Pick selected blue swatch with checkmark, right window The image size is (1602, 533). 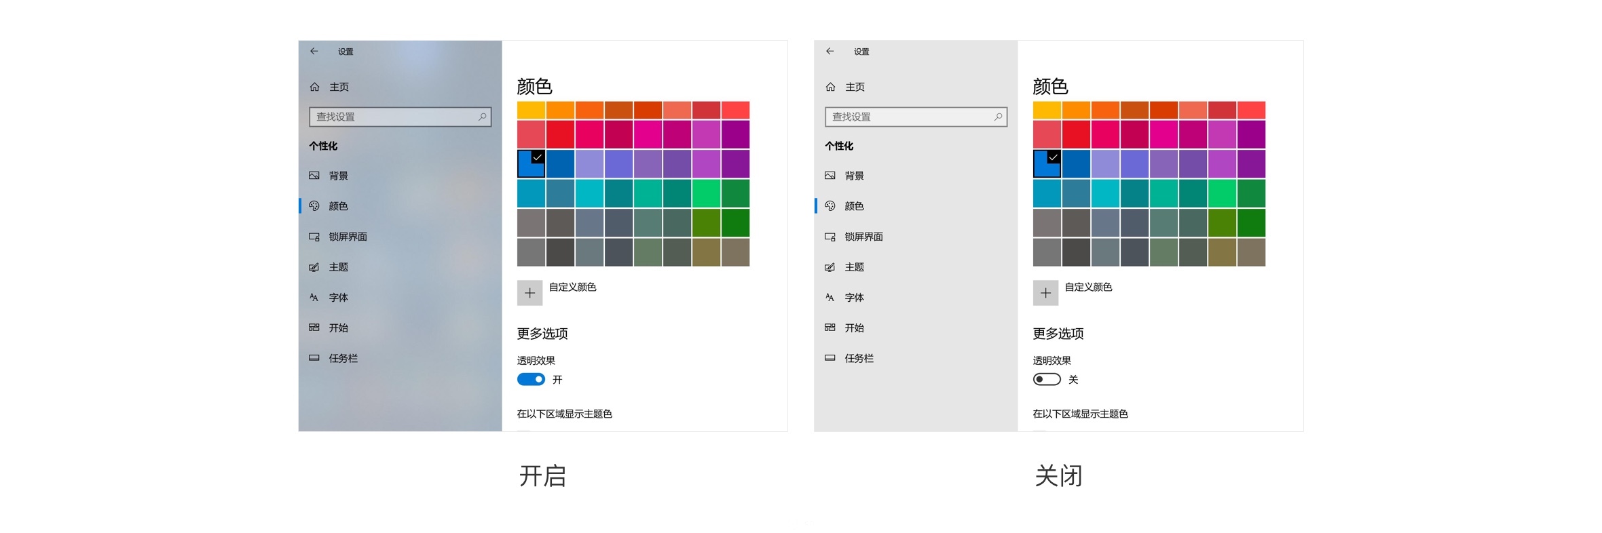click(x=1047, y=164)
